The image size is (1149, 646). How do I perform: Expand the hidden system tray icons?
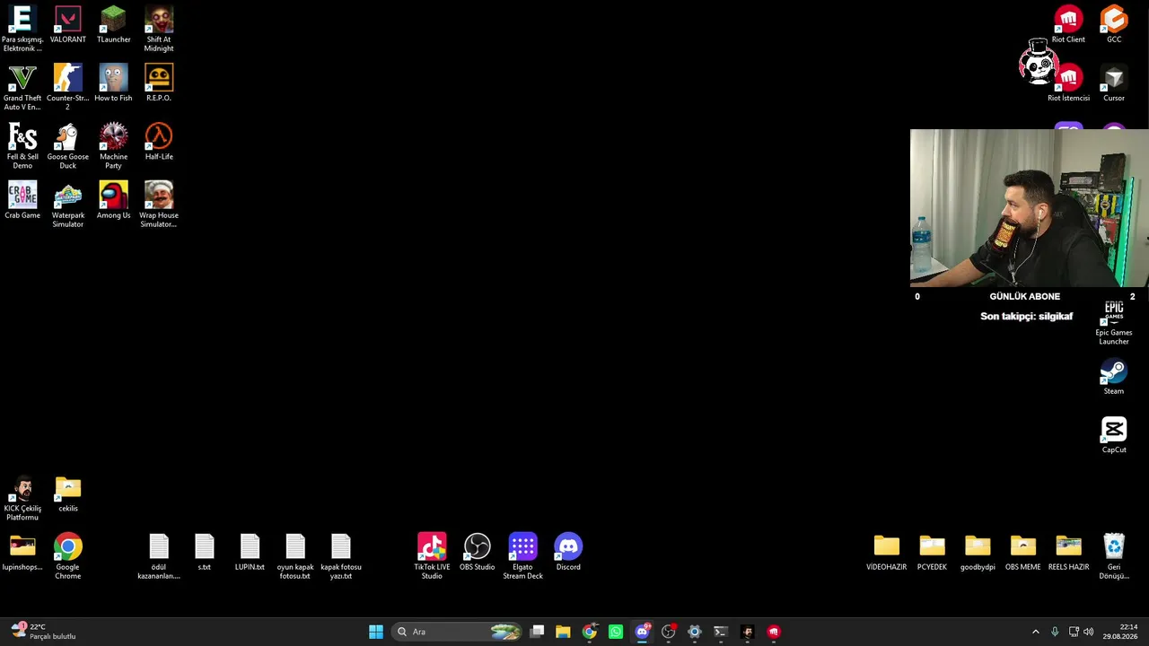coord(1035,632)
